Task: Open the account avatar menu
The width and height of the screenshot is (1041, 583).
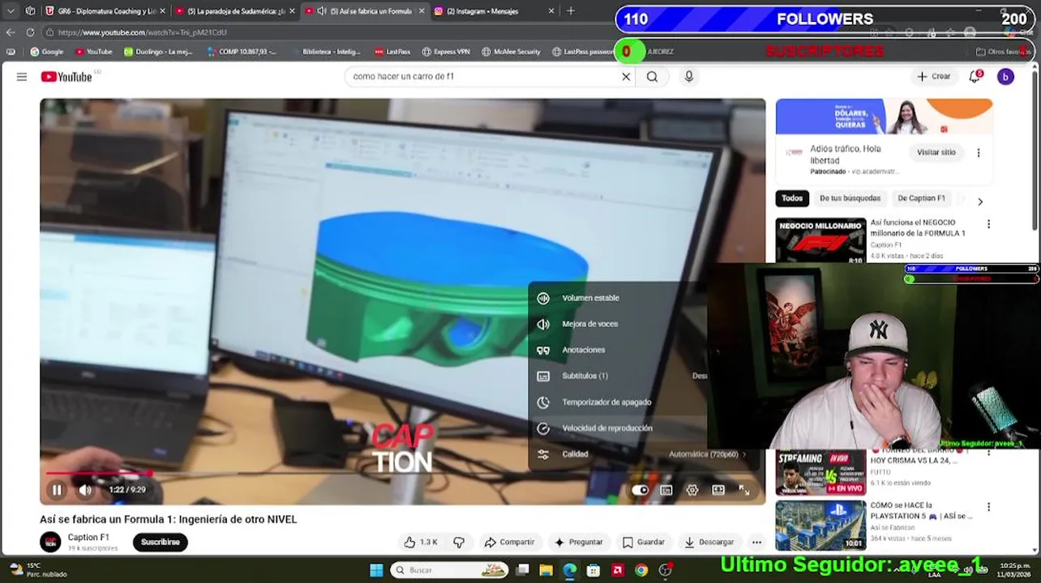Action: pos(1005,77)
